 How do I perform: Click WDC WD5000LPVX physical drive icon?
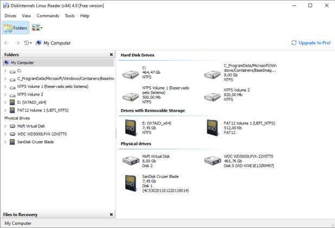[x=212, y=160]
